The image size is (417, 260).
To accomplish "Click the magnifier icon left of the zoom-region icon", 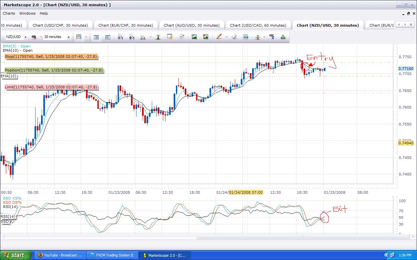I will 132,37.
